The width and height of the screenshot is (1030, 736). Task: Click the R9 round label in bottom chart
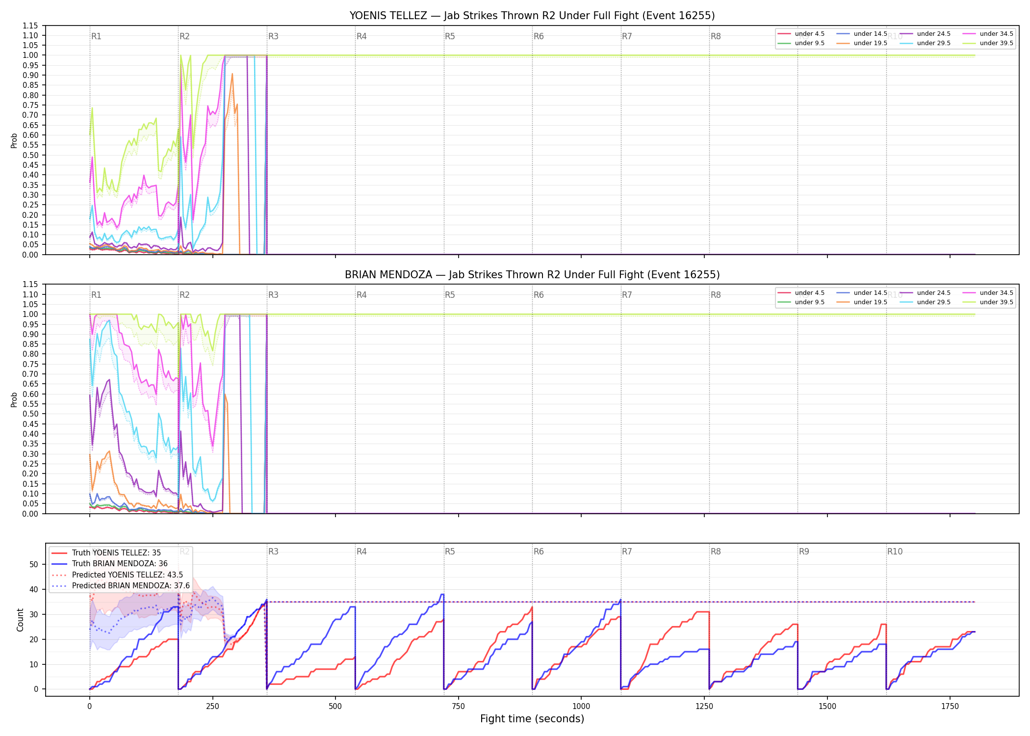pos(804,552)
